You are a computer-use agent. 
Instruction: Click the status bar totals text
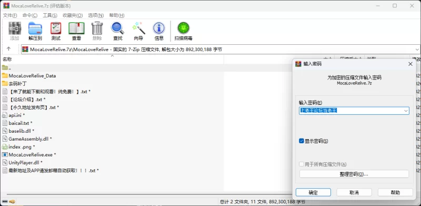(262, 201)
